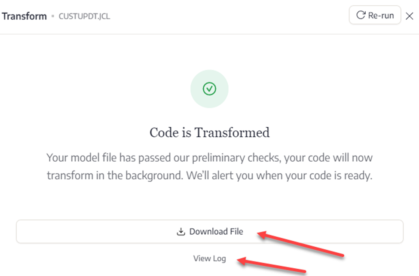Click the "We'll alert you" sentence
Screen dimensions: 419x276
pos(279,176)
